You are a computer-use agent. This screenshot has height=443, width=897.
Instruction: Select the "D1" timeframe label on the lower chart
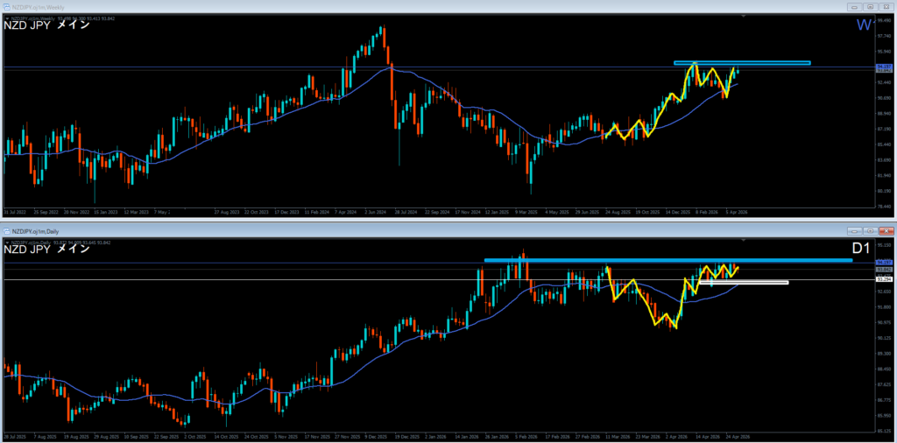[x=861, y=250]
